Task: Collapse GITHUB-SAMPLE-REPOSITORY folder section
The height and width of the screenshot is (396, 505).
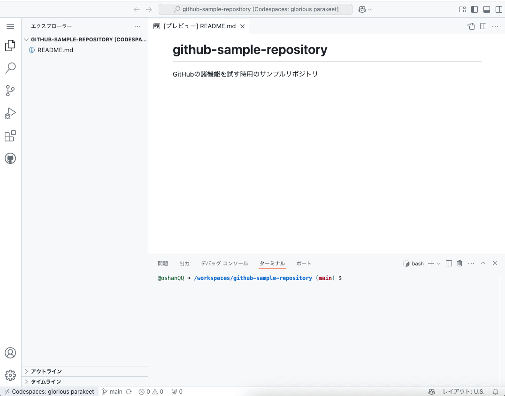Action: 85,39
